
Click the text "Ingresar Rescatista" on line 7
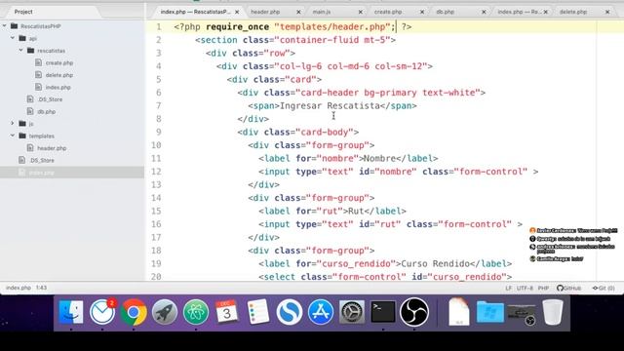[330, 106]
